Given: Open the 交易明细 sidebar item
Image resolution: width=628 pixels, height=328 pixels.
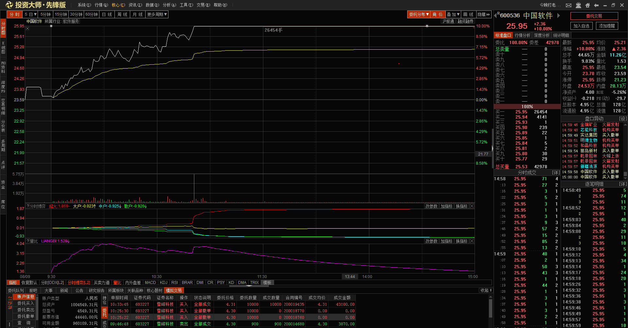Looking at the screenshot, I should coord(3,106).
